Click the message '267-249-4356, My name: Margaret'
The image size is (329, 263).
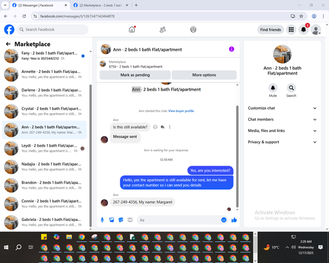pyautogui.click(x=143, y=202)
